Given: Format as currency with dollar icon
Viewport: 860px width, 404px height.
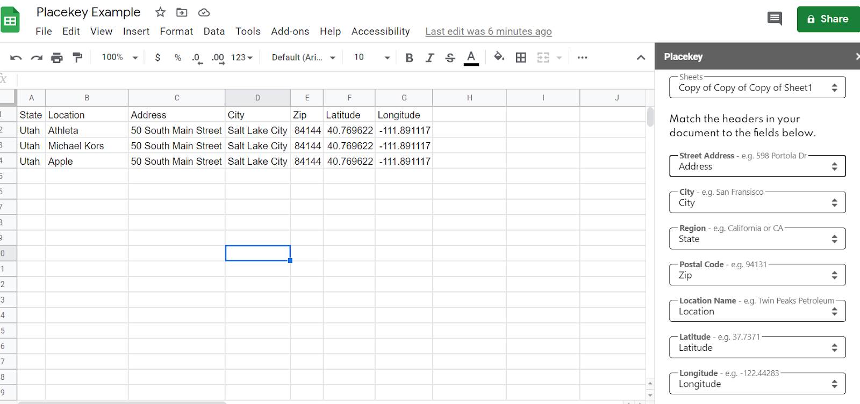Looking at the screenshot, I should tap(157, 57).
